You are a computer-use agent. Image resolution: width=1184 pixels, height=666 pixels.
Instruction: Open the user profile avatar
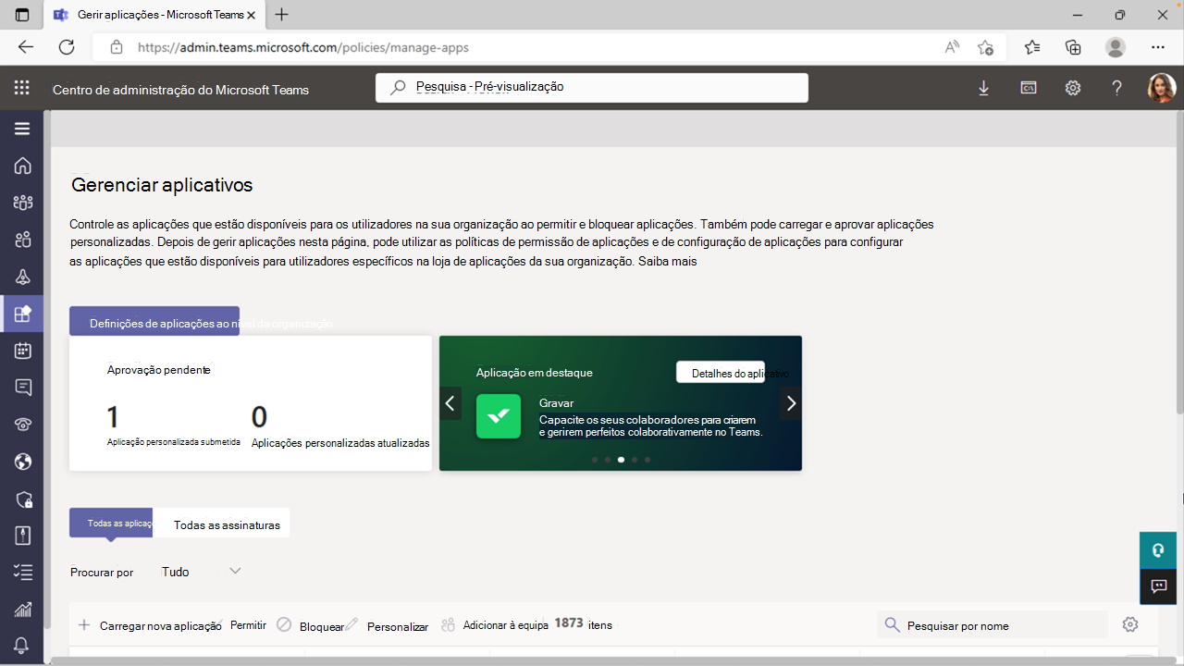click(x=1161, y=88)
